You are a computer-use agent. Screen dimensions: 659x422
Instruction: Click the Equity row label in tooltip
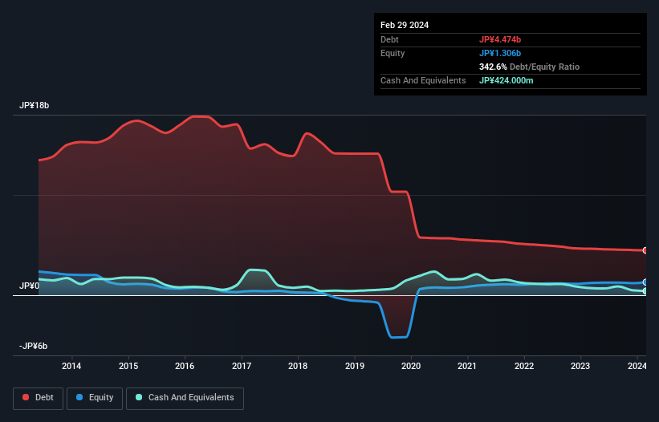[393, 53]
